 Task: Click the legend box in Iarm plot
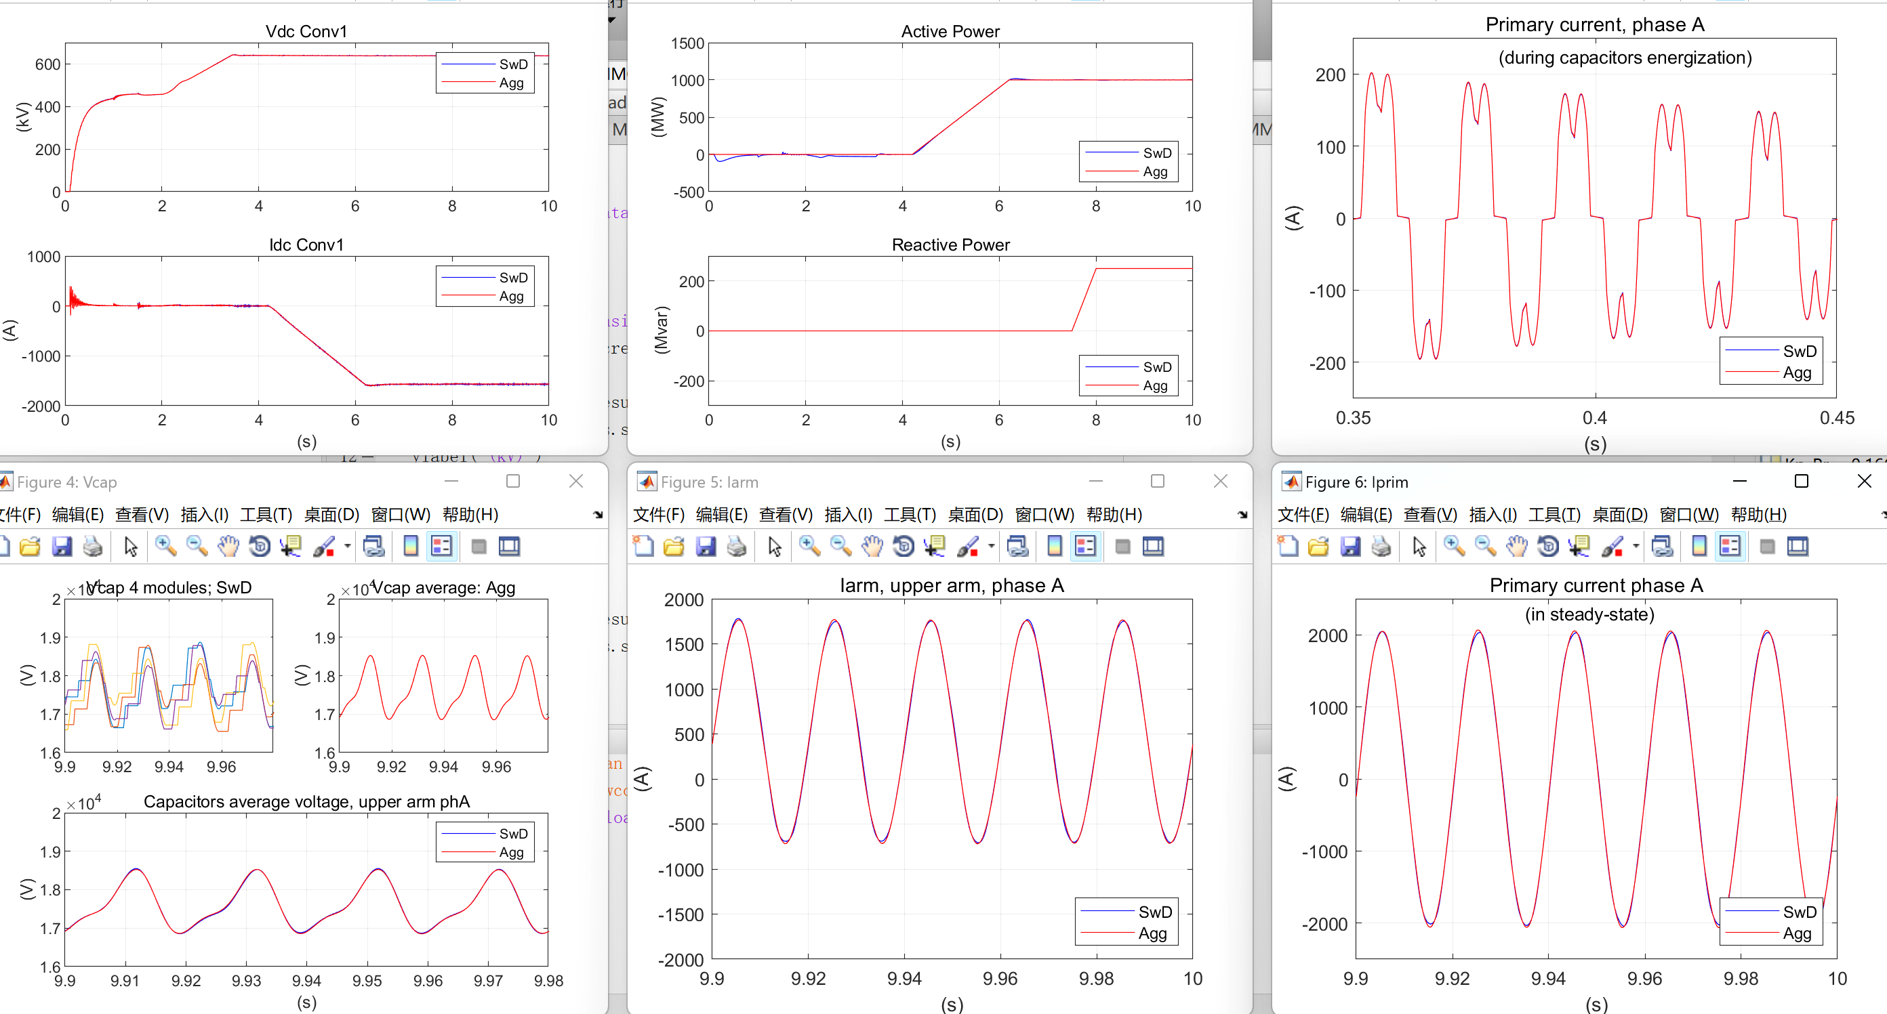coord(1126,922)
